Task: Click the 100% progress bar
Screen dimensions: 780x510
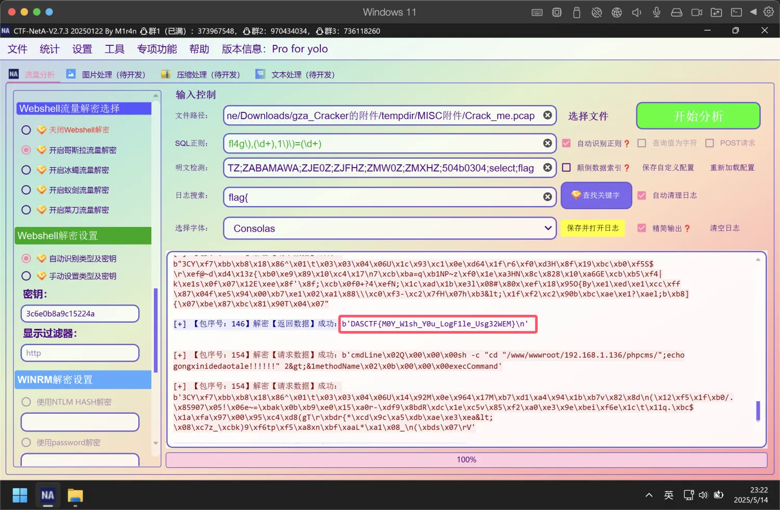Action: [x=466, y=460]
